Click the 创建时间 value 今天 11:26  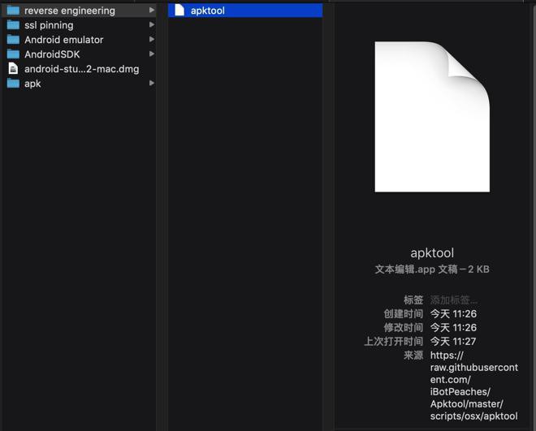pyautogui.click(x=453, y=314)
